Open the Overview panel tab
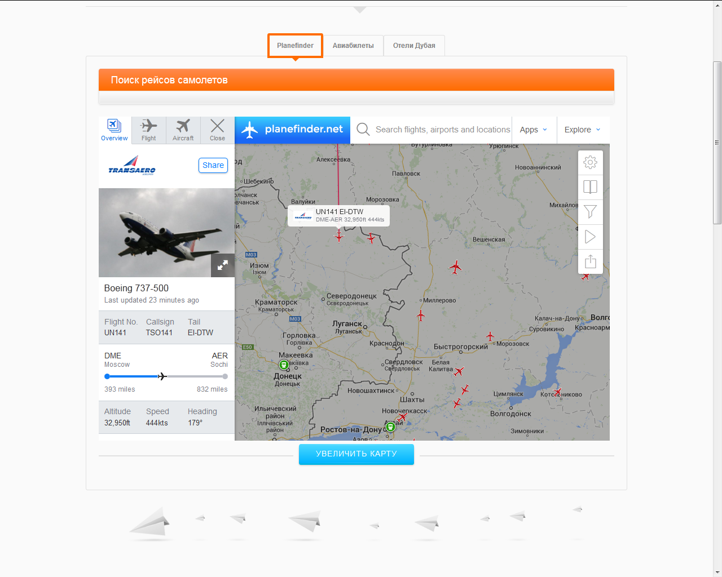The image size is (722, 577). pyautogui.click(x=115, y=130)
